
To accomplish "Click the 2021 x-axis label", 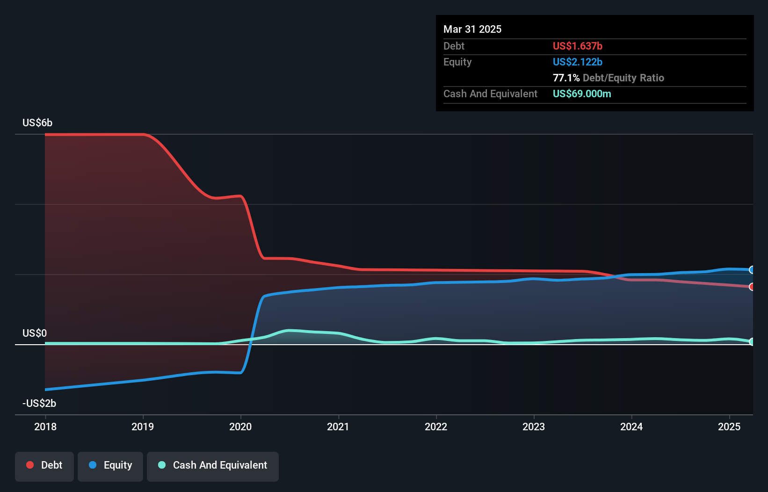I will 338,427.
